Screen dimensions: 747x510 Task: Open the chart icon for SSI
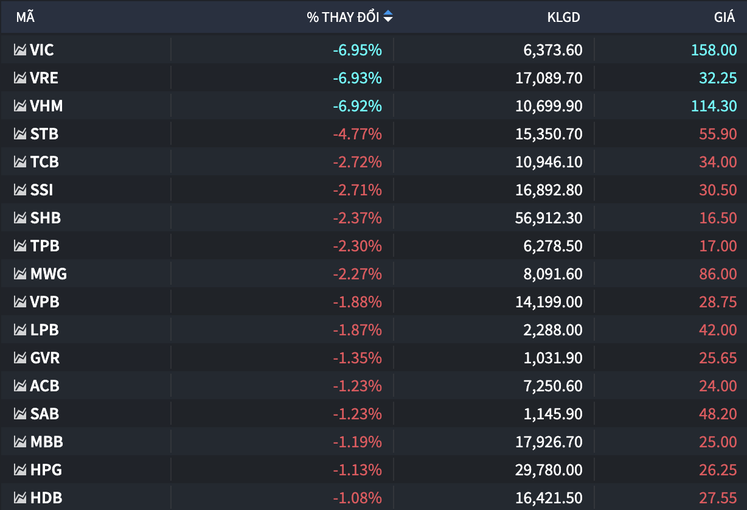(x=20, y=190)
